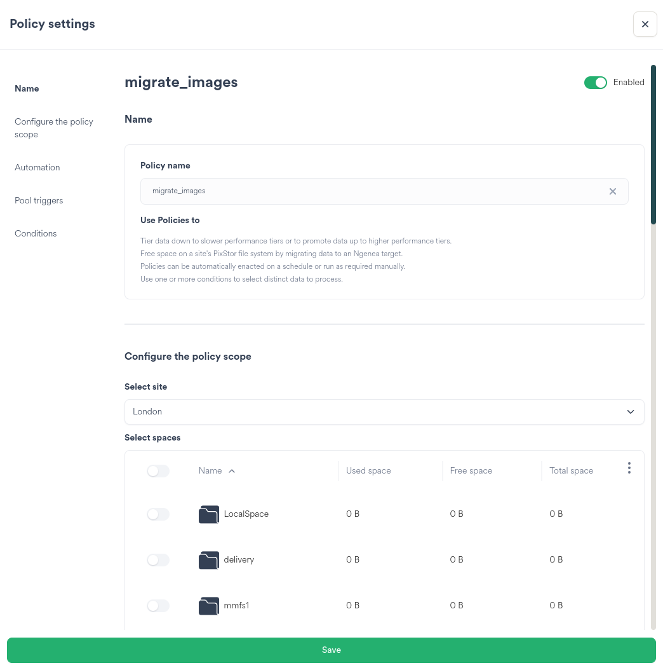Enable the toggle for LocalSpace
The image size is (663, 670).
(157, 514)
